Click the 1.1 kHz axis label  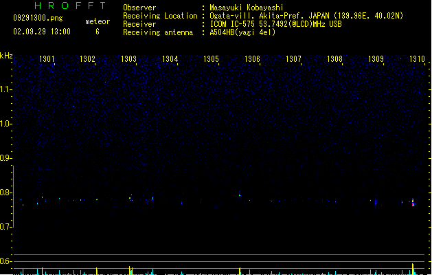(x=5, y=89)
